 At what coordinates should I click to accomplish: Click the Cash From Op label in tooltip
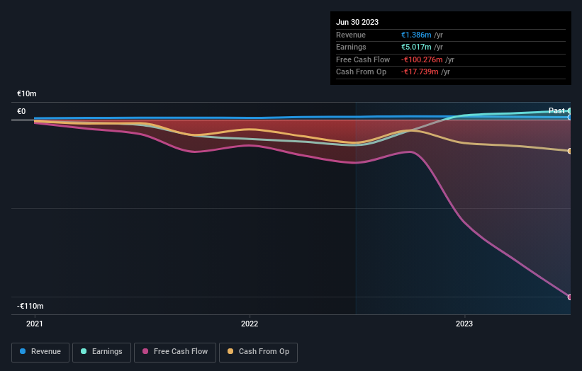click(x=361, y=72)
